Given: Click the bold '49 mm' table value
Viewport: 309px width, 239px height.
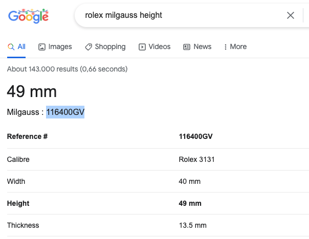Looking at the screenshot, I should point(190,203).
